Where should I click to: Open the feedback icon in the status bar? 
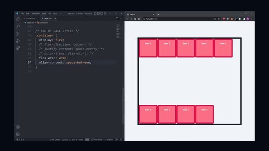(x=117, y=140)
